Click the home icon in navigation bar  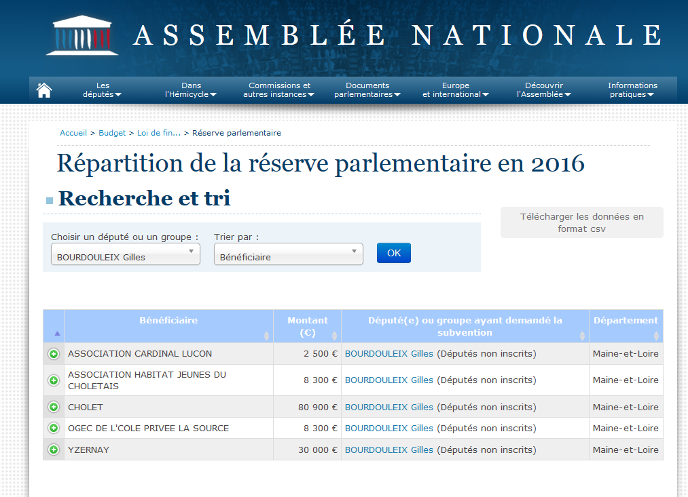[x=44, y=90]
